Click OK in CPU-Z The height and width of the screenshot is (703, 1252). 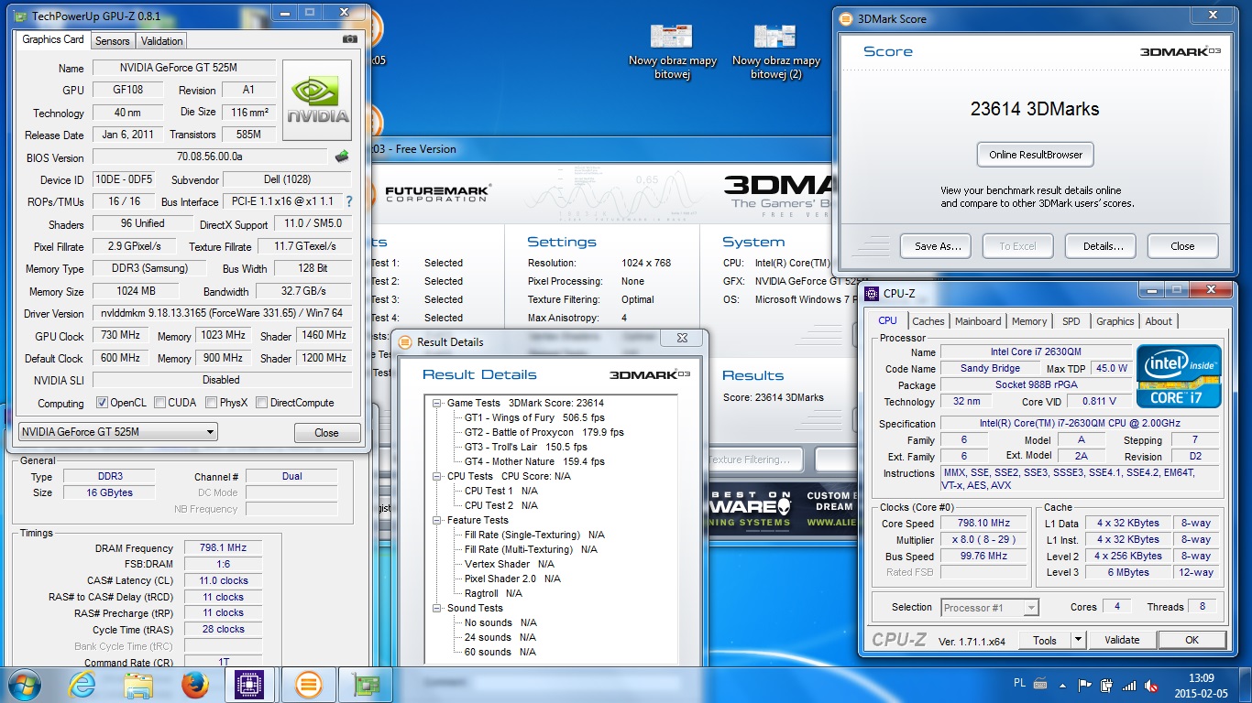tap(1192, 640)
